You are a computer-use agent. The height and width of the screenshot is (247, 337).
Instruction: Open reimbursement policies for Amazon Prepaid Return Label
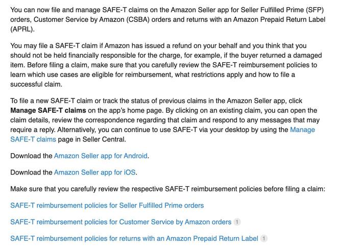(134, 238)
